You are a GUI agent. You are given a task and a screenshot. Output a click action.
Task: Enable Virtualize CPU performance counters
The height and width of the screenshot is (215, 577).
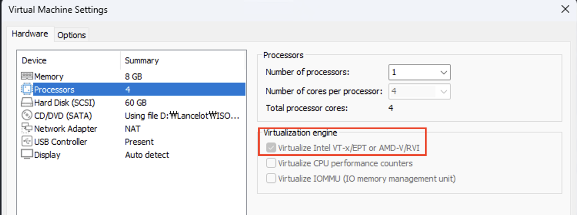pyautogui.click(x=271, y=163)
